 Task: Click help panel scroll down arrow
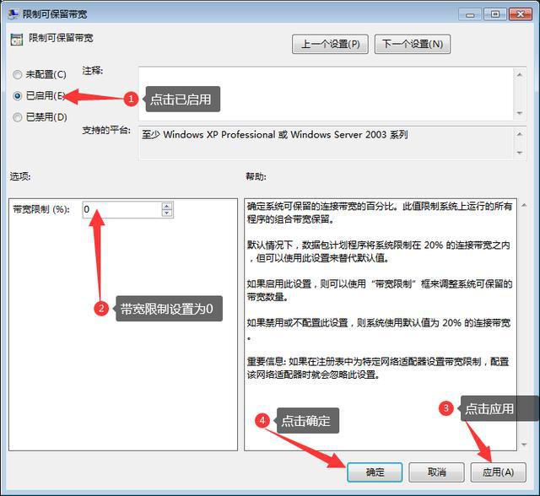[524, 445]
